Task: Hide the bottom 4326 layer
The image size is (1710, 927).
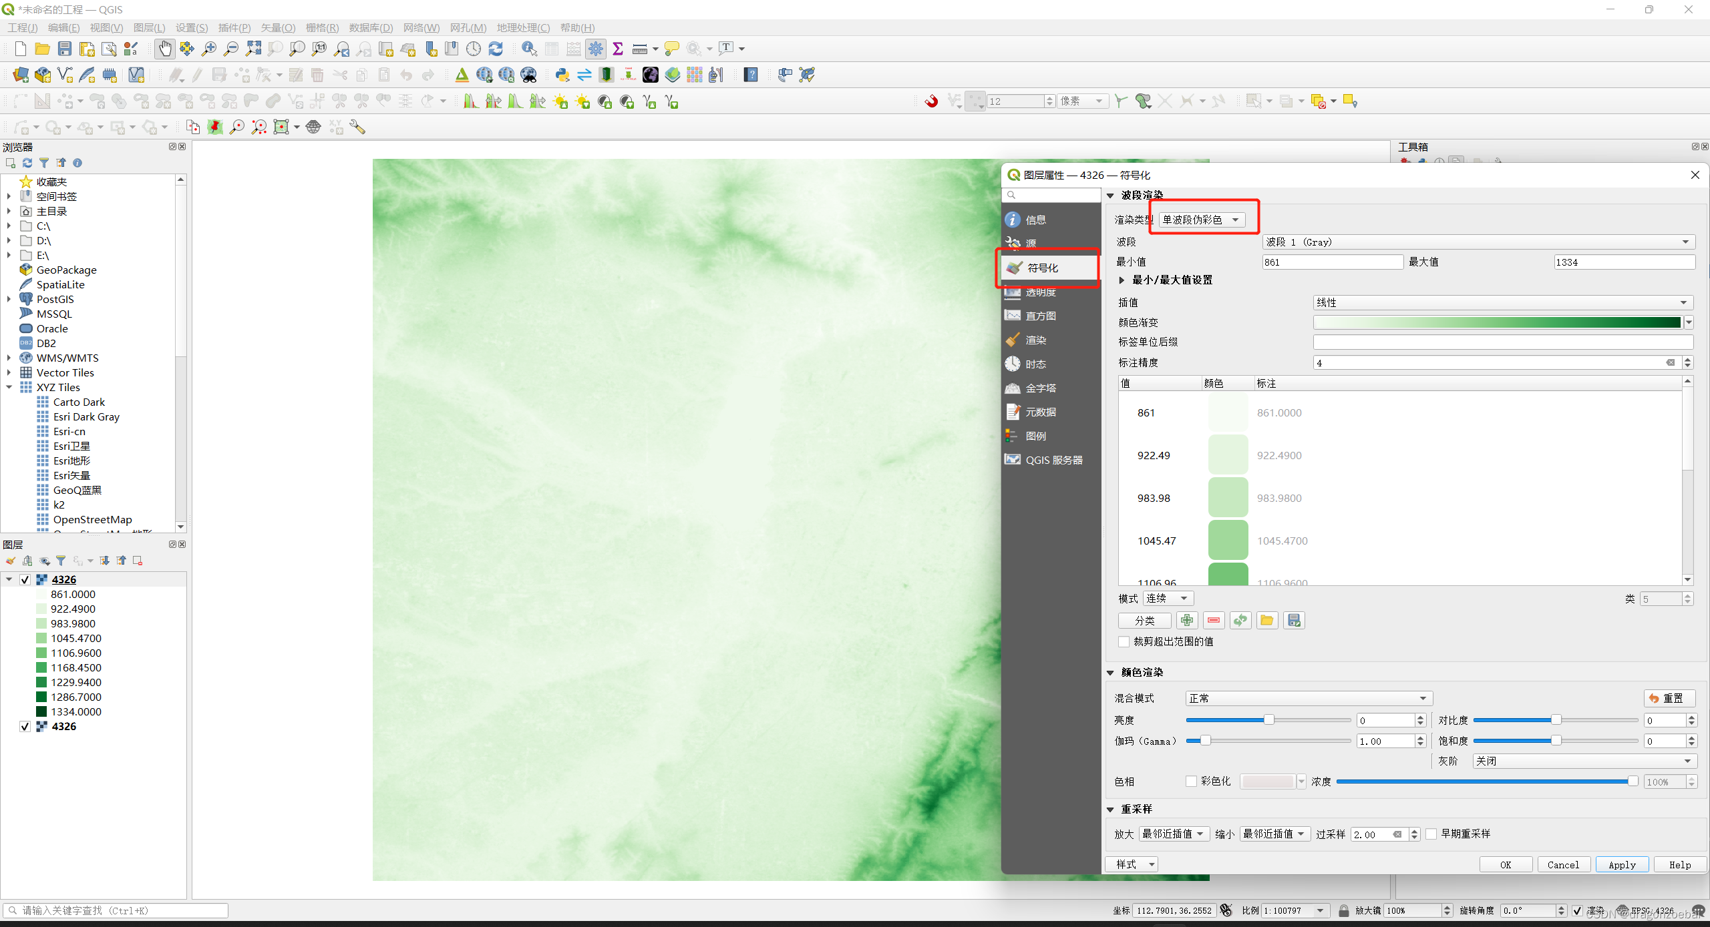Action: click(x=25, y=726)
